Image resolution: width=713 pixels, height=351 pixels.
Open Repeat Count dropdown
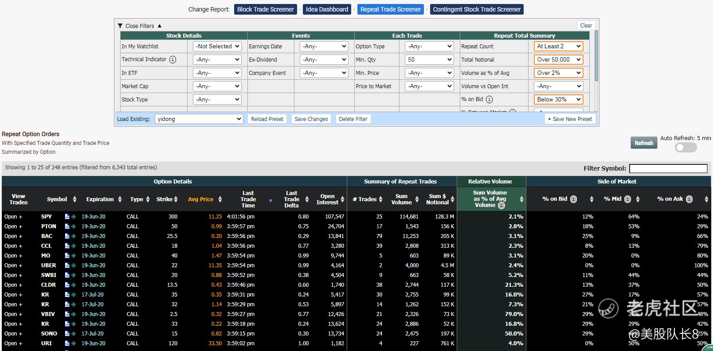(558, 46)
